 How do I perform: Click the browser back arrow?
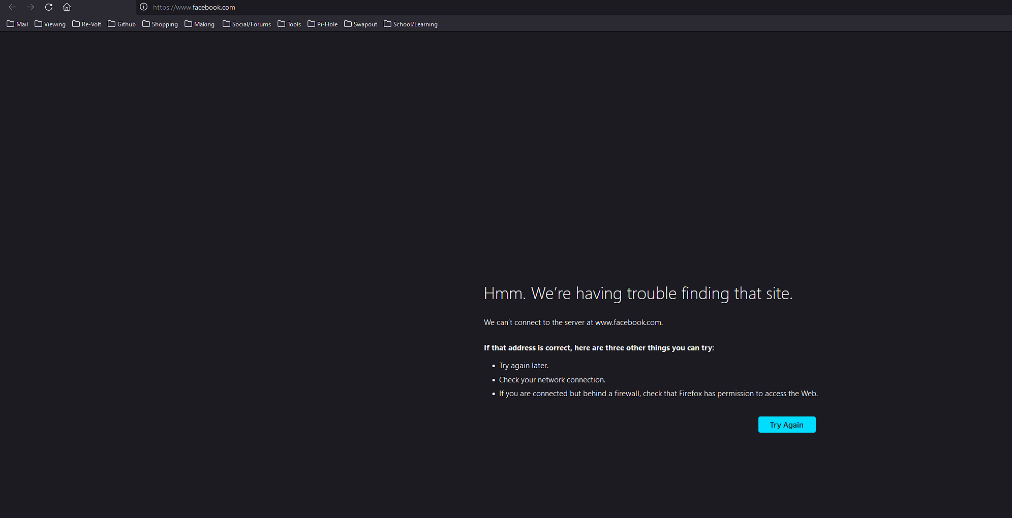click(x=12, y=7)
